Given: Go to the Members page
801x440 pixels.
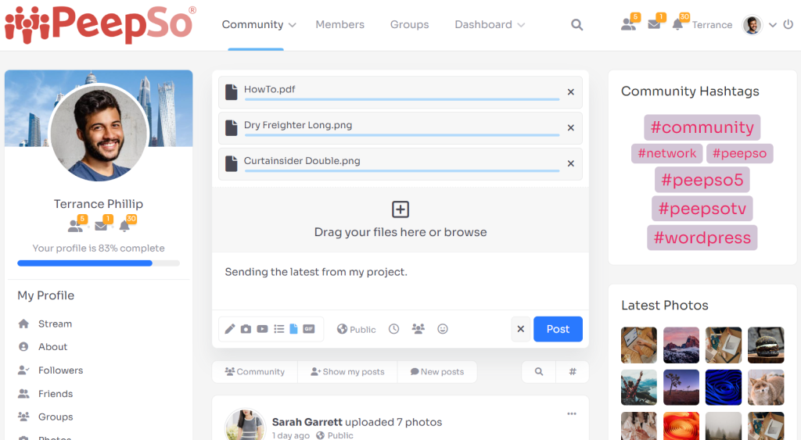Looking at the screenshot, I should pos(339,24).
